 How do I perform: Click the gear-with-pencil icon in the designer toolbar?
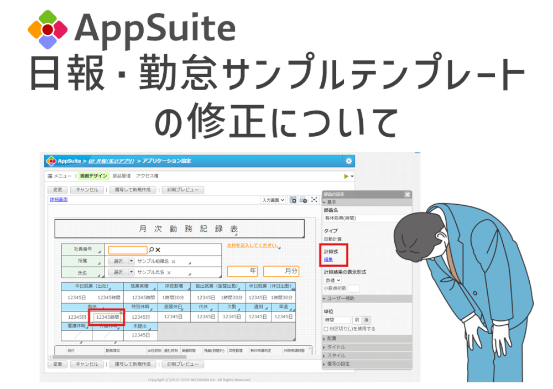pos(304,200)
